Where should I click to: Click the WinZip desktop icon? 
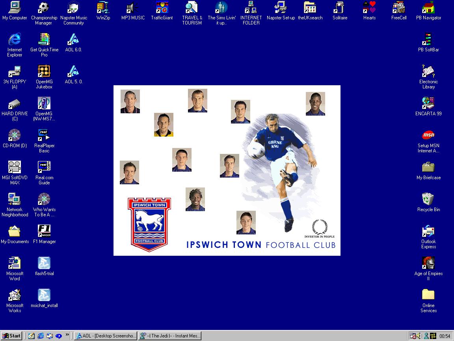[x=103, y=8]
